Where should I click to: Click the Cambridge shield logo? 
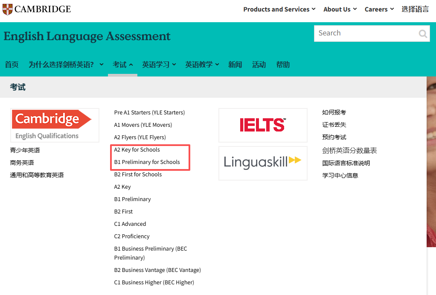[x=7, y=9]
